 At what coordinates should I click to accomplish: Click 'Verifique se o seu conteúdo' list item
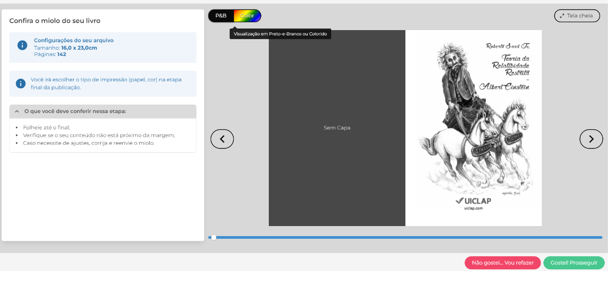tap(99, 135)
